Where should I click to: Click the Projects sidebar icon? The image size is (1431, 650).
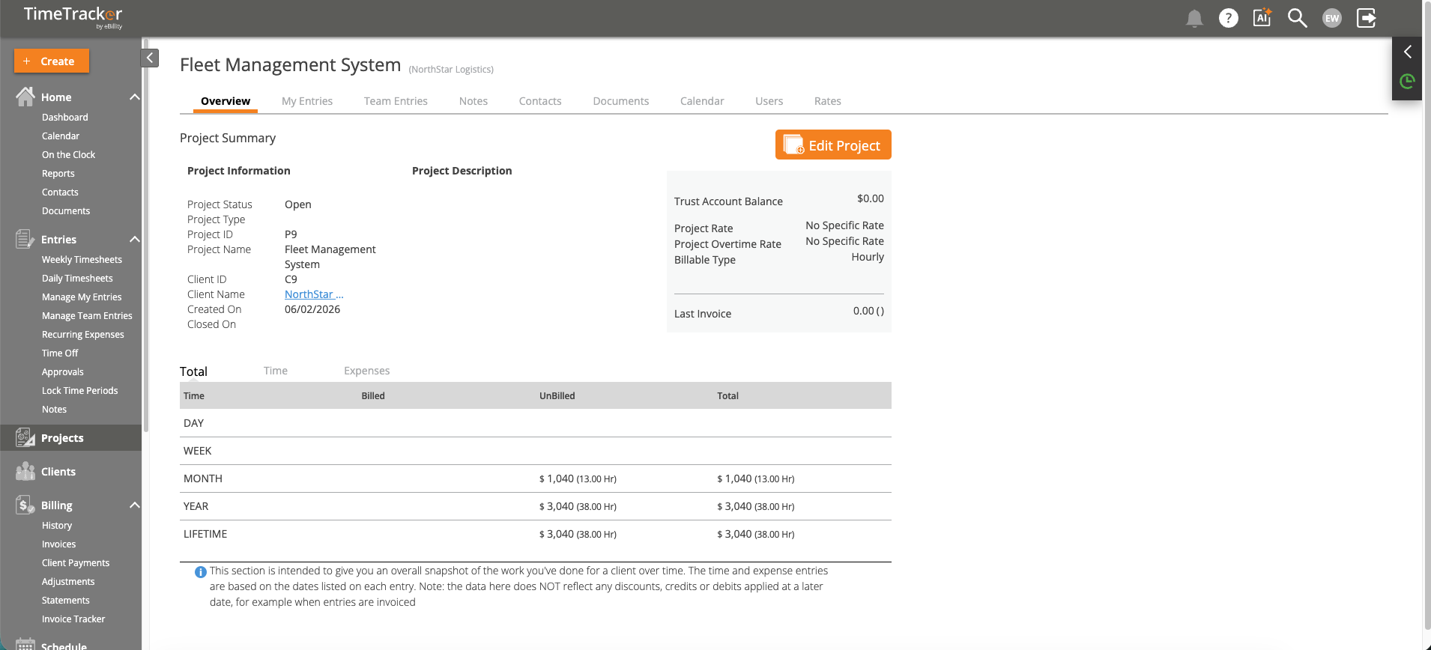25,437
